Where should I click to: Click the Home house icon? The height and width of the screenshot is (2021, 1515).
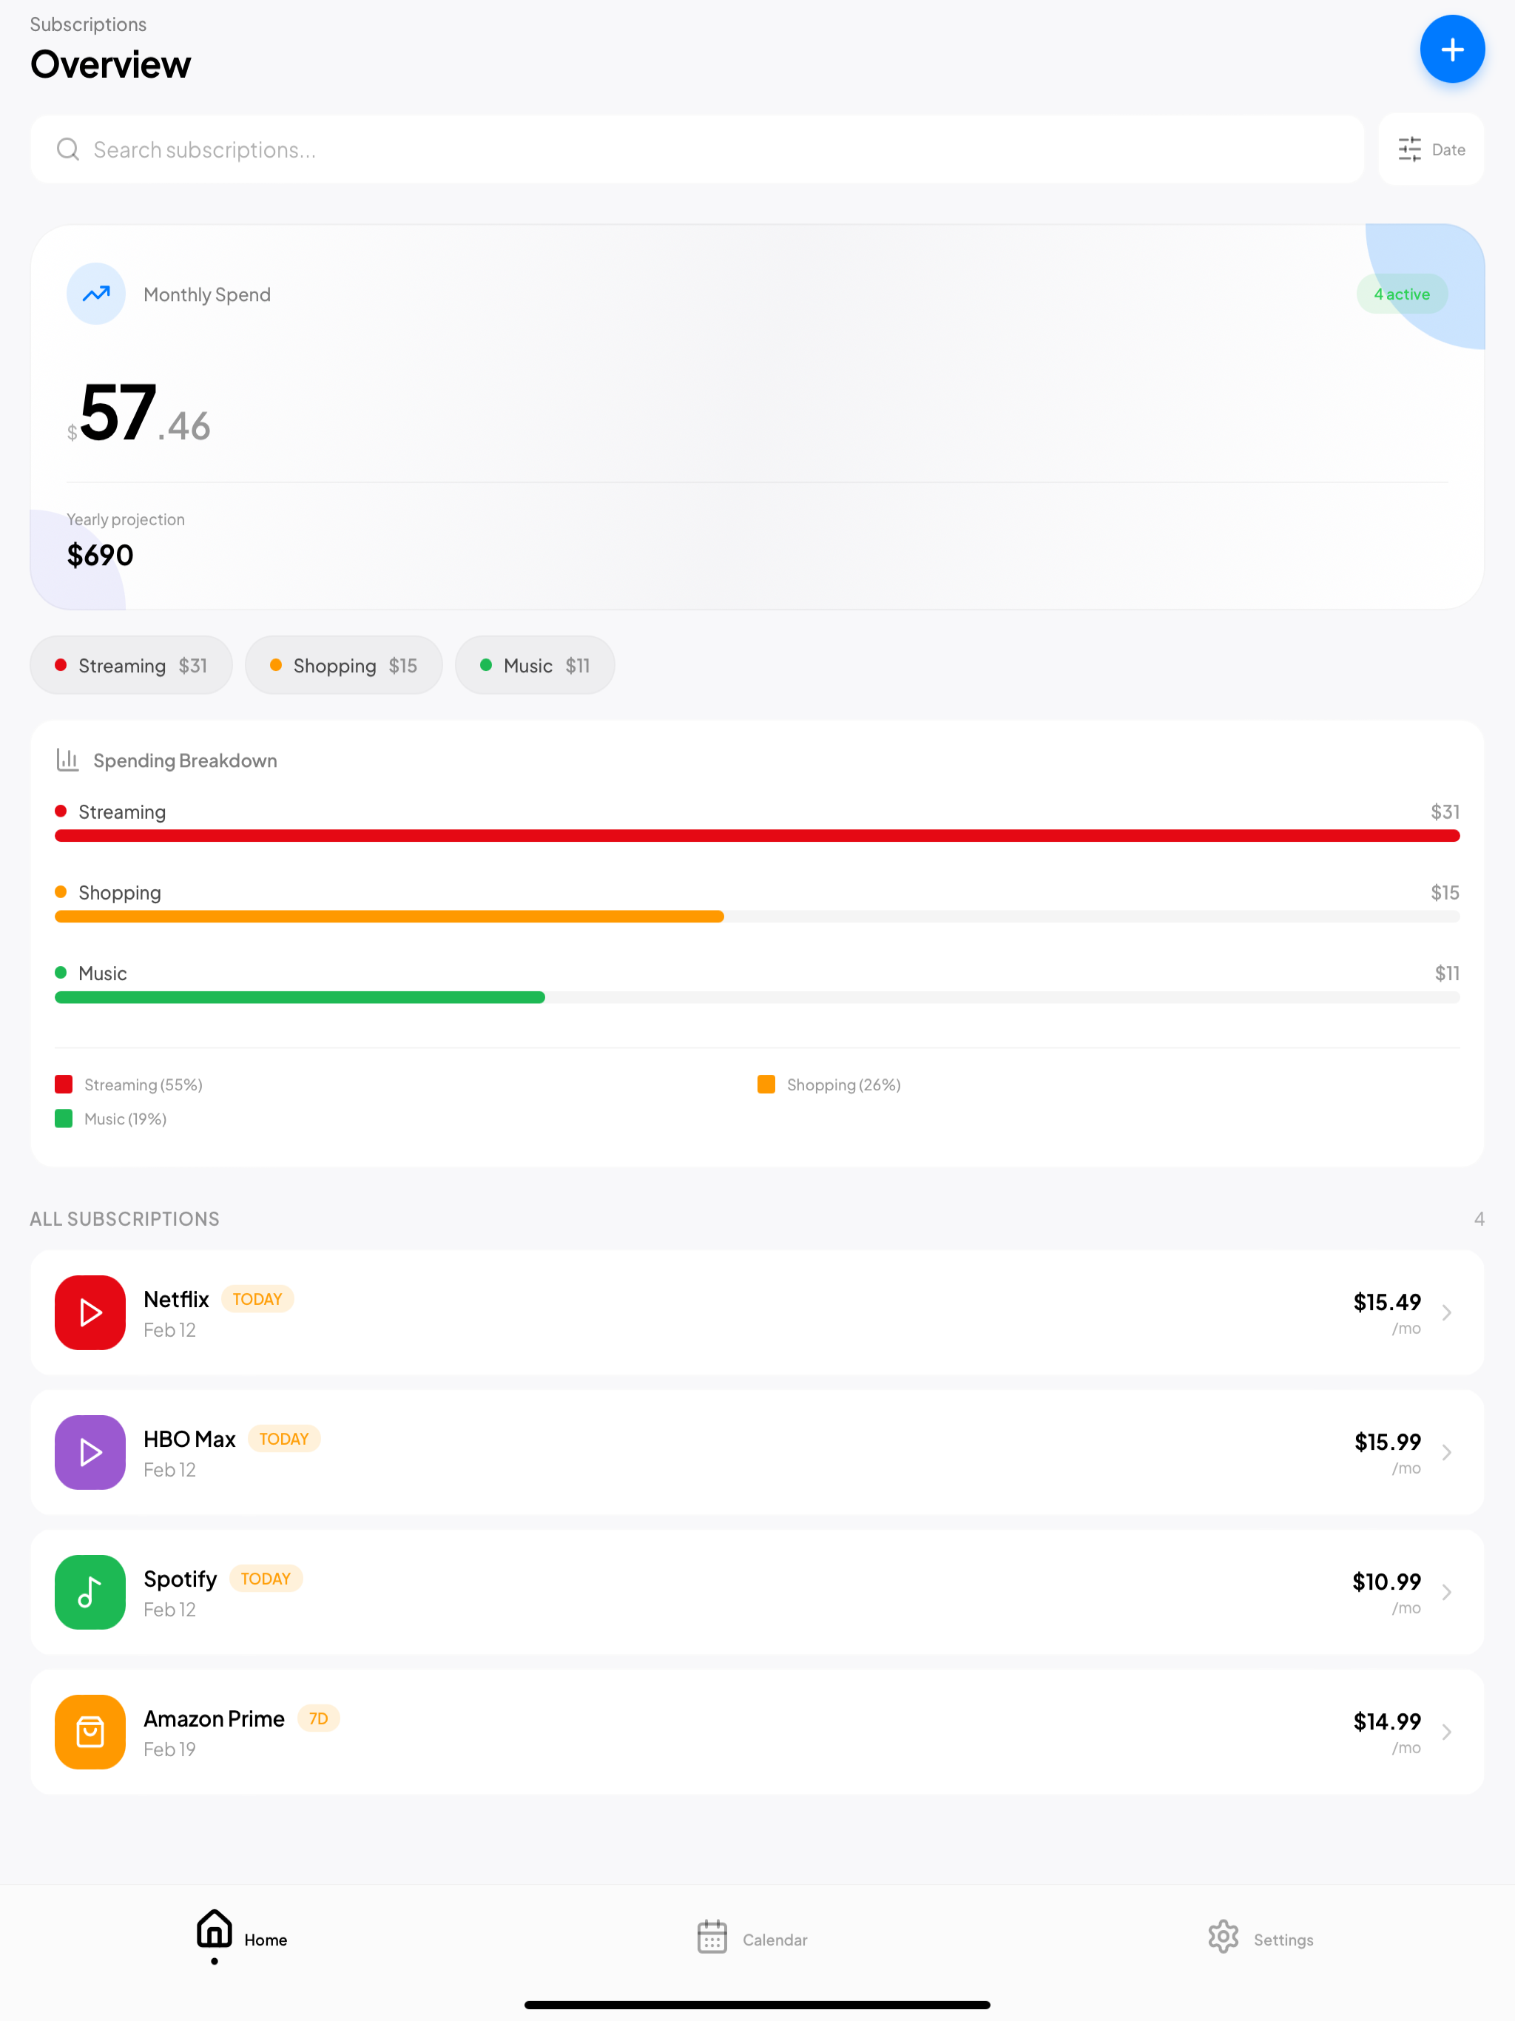[215, 1929]
